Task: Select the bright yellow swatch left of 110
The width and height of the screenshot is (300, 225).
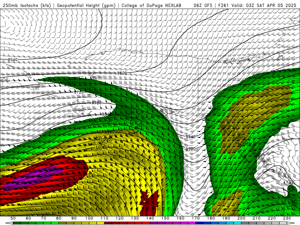Action: coord(100,223)
